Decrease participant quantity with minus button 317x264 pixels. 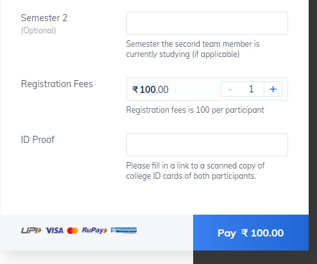tap(230, 89)
